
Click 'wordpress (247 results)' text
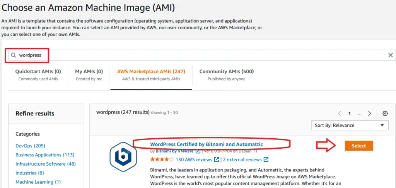coord(123,112)
